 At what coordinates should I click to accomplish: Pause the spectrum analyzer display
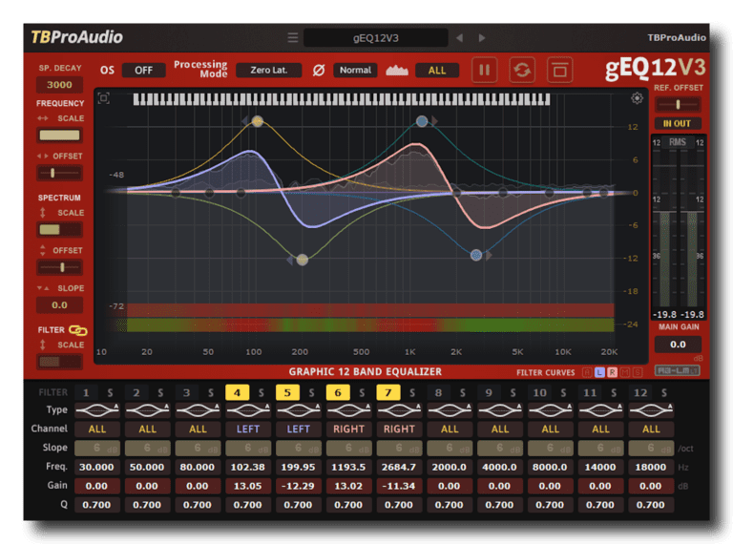485,70
